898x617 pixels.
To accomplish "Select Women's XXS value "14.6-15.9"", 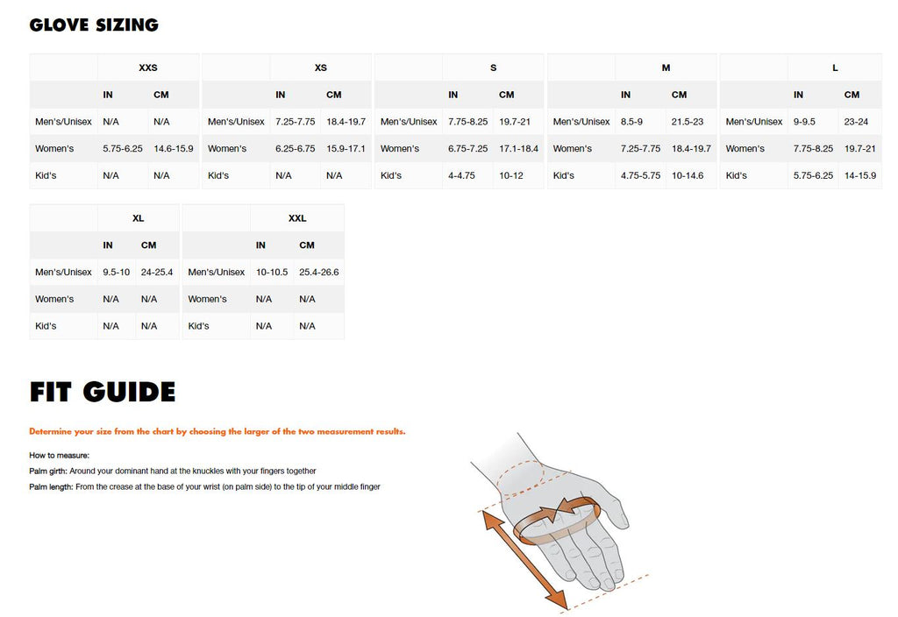I will (x=174, y=149).
